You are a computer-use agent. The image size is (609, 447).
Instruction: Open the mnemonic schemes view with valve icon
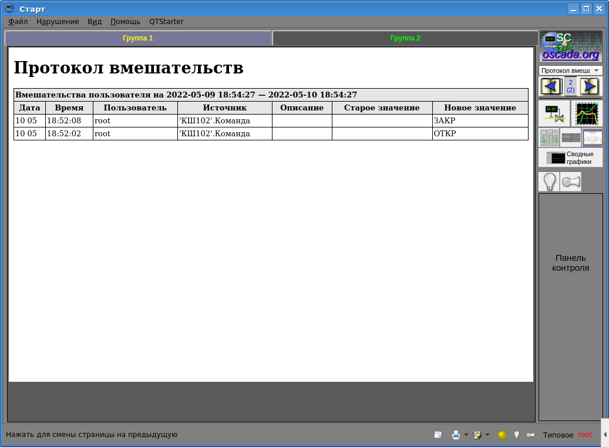(554, 113)
